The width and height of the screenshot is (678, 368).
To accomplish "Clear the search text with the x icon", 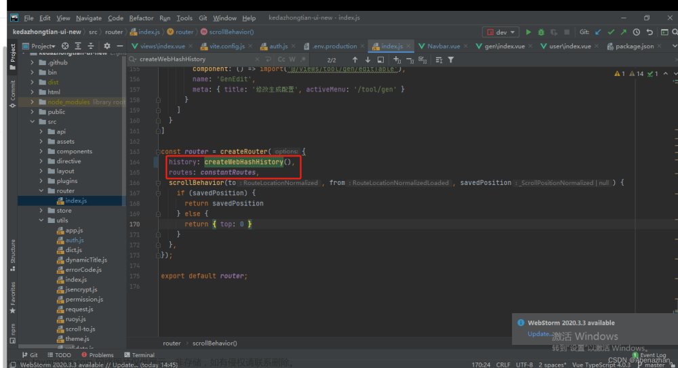I will [x=257, y=59].
